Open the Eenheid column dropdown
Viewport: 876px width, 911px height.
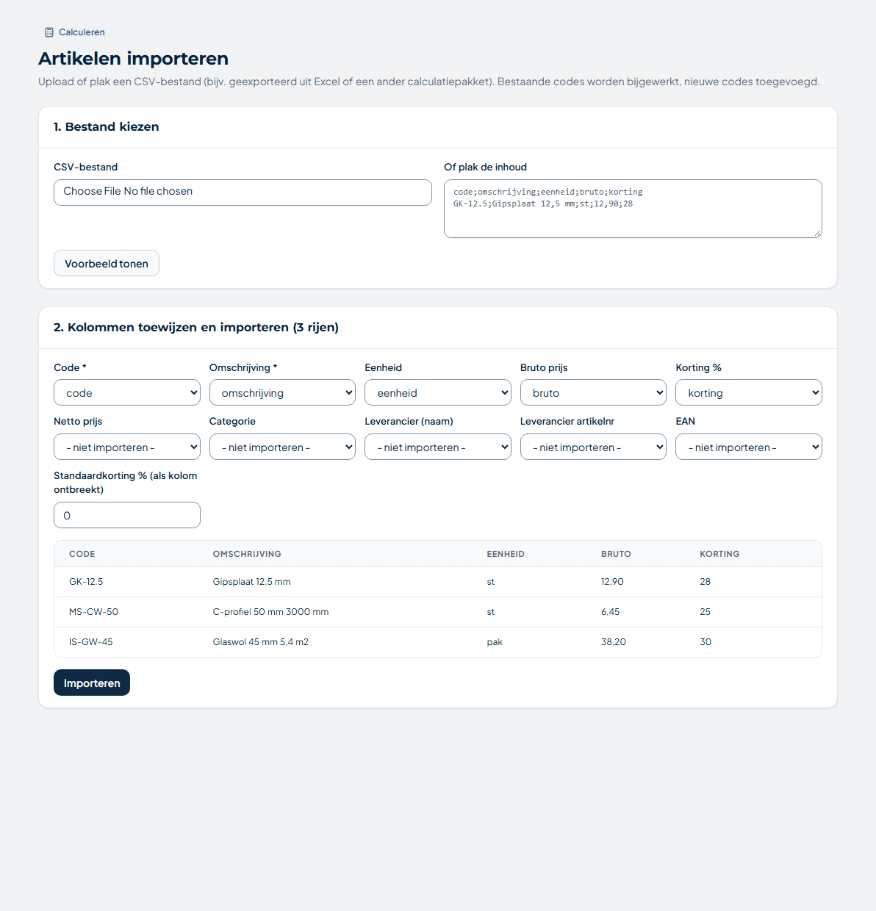[438, 392]
